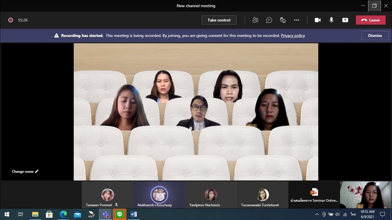Switch to Microsoft Teams taskbar icon
The width and height of the screenshot is (392, 220).
(106, 214)
